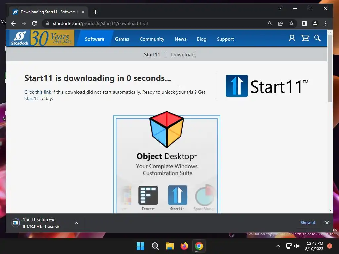The image size is (339, 254).
Task: Open the Stardock shopping cart
Action: click(x=305, y=38)
